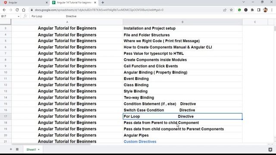Select cell "Create Components inside Modules"
This screenshot has width=276, height=155.
click(x=182, y=60)
